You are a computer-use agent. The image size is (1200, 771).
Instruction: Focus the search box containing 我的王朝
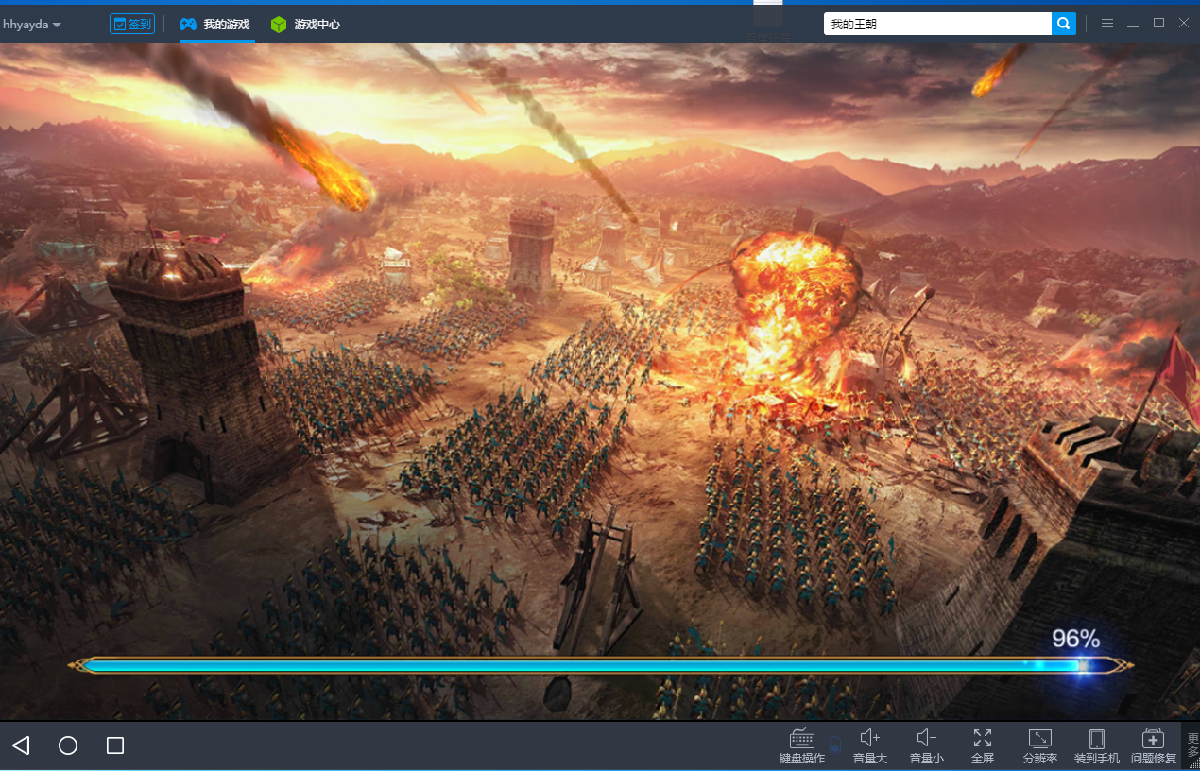point(937,24)
